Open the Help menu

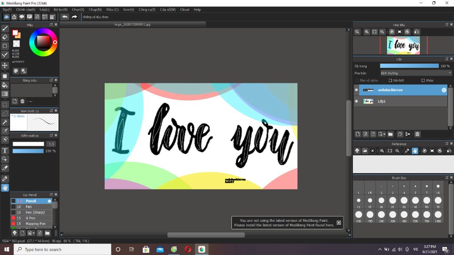tap(197, 10)
